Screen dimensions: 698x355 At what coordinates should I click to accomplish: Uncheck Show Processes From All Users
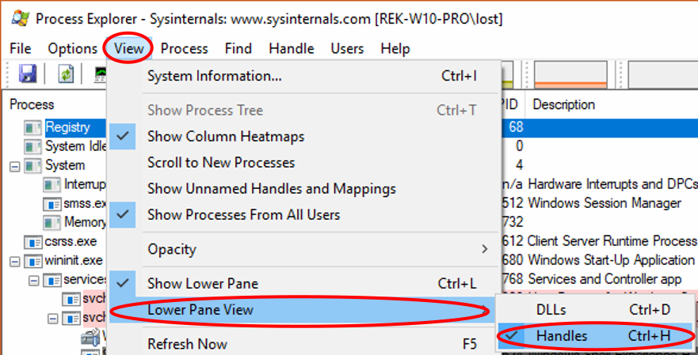[243, 215]
